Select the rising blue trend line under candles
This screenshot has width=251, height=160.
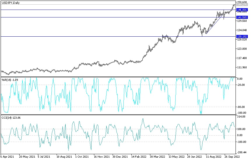click(215, 24)
